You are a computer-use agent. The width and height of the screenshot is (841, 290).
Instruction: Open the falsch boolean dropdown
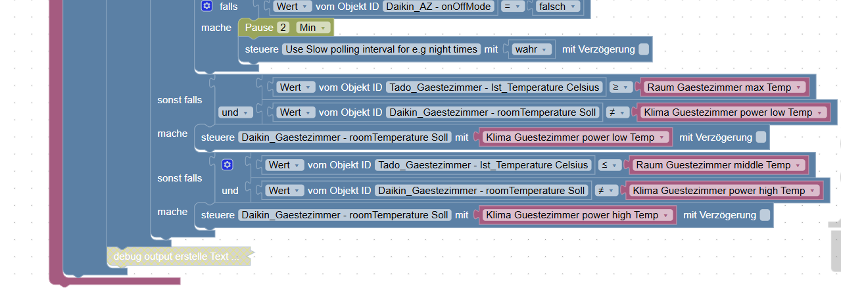pyautogui.click(x=558, y=7)
